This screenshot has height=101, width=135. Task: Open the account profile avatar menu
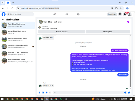130,14
